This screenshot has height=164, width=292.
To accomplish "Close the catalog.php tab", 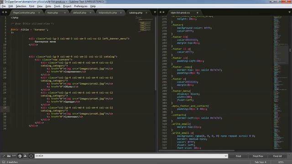I will click(x=146, y=13).
